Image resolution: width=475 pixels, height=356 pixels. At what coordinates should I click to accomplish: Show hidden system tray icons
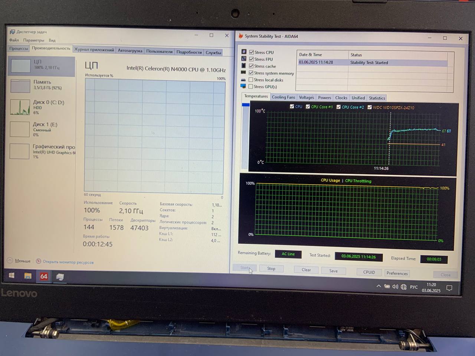[x=379, y=286]
